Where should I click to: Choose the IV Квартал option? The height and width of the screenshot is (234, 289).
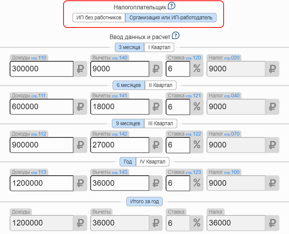pos(153,162)
